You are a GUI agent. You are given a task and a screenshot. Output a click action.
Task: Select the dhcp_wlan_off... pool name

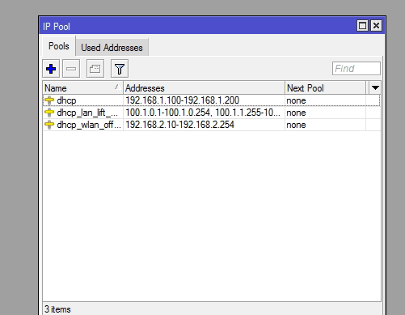(x=89, y=125)
